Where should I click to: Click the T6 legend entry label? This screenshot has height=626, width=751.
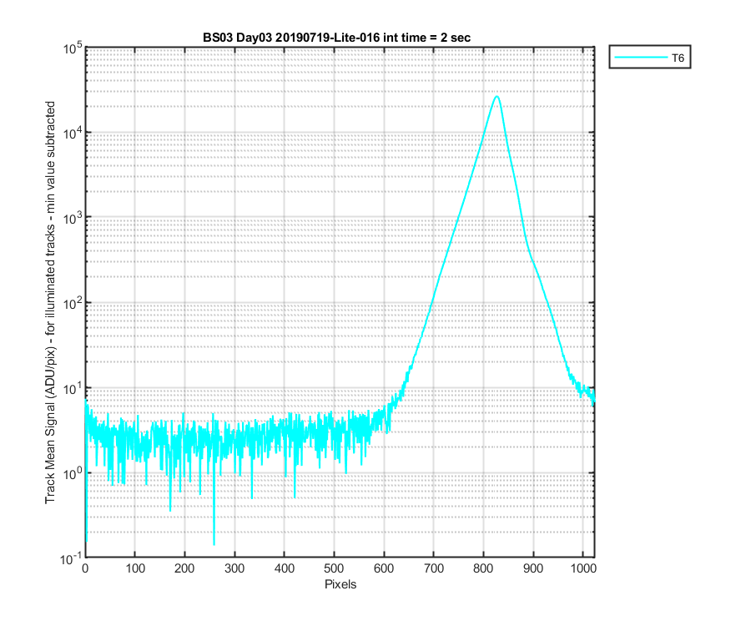[678, 58]
